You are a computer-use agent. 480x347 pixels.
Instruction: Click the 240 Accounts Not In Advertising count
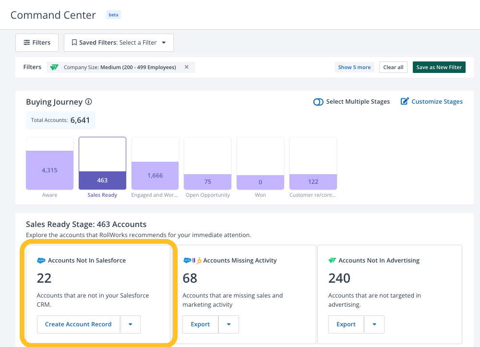[x=339, y=278]
